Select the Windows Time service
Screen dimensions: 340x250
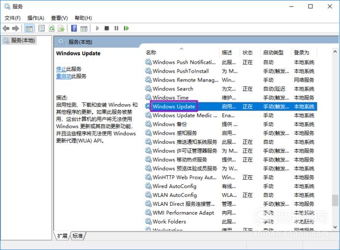pyautogui.click(x=231, y=98)
